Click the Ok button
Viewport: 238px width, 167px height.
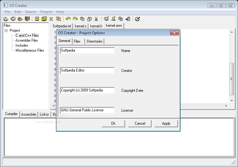(113, 123)
